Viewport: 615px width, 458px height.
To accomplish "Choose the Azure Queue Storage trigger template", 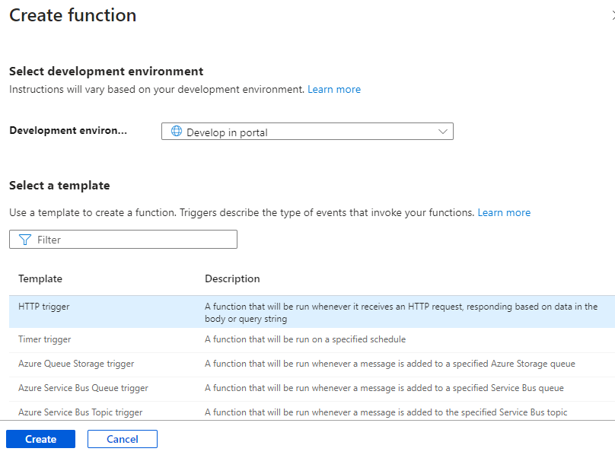I will click(76, 364).
